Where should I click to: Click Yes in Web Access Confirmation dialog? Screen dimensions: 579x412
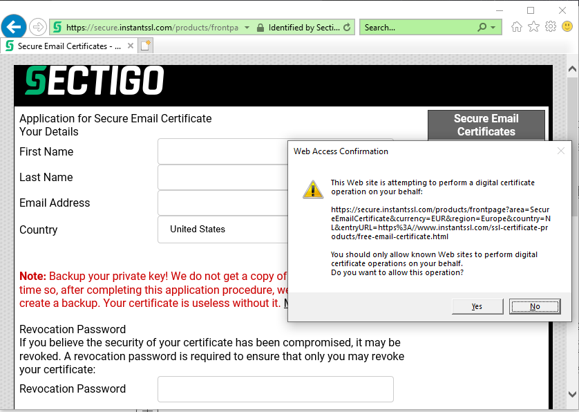[x=477, y=306]
